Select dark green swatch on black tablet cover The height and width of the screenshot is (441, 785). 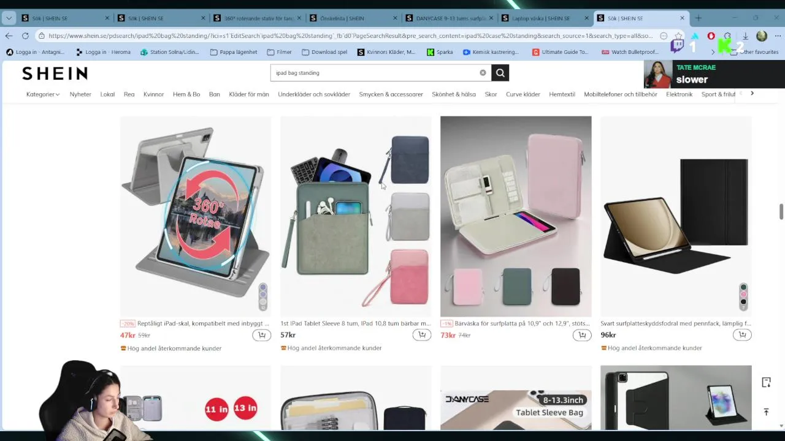743,287
